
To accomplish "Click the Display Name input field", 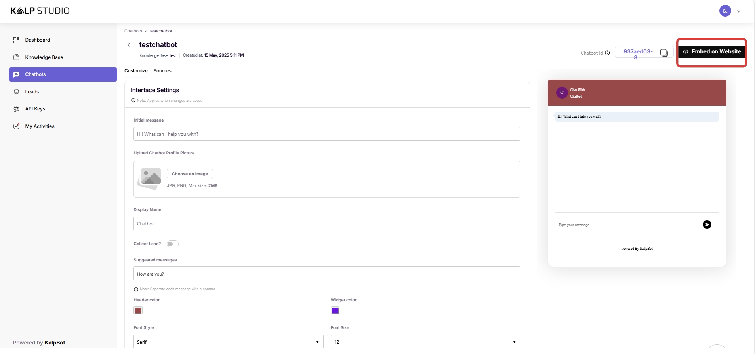I will click(x=327, y=224).
